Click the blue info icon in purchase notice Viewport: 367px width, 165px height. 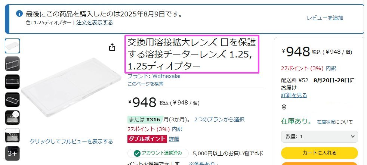pyautogui.click(x=19, y=13)
